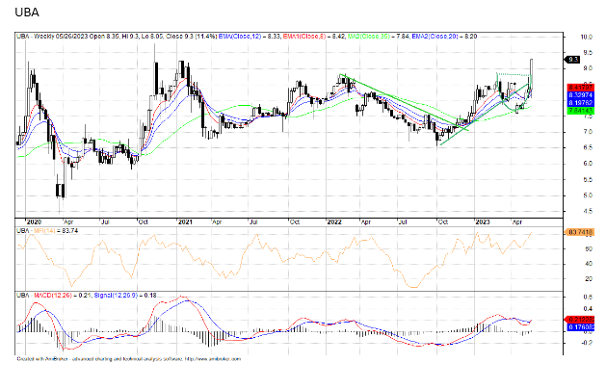This screenshot has width=606, height=389.
Task: Open the http://www.amibroker.com link
Action: click(x=213, y=359)
